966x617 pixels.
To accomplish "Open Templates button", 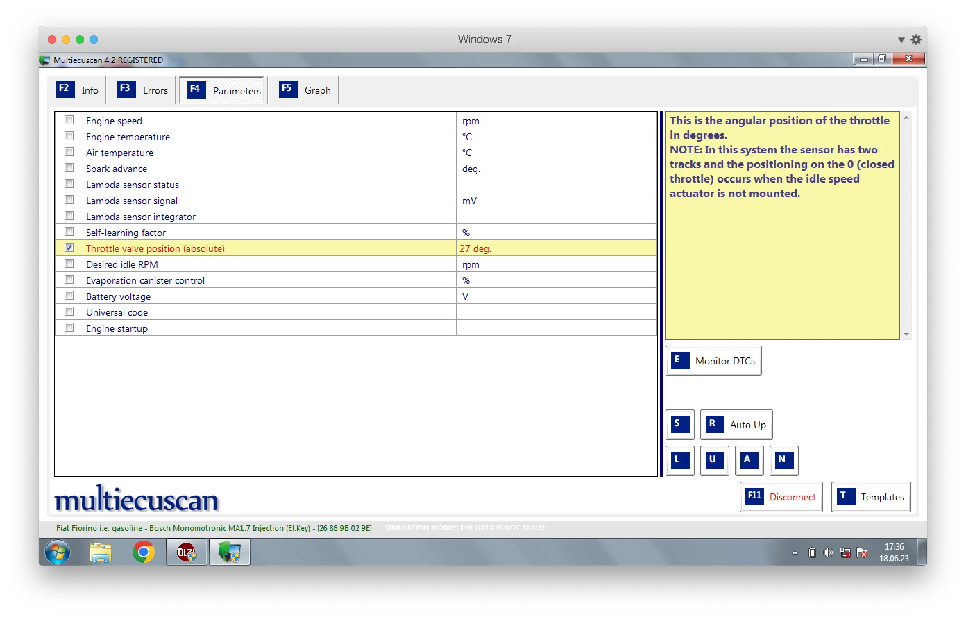I will (871, 497).
